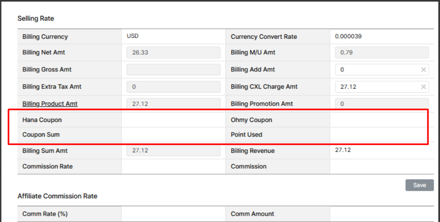Image resolution: width=440 pixels, height=222 pixels.
Task: Clear the Billing Add Amt field with X icon
Action: (423, 70)
